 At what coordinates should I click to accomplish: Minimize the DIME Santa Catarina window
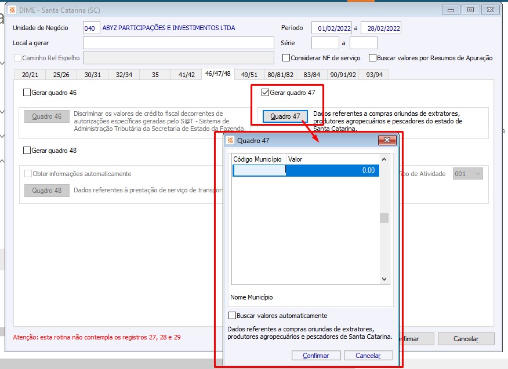(x=451, y=10)
